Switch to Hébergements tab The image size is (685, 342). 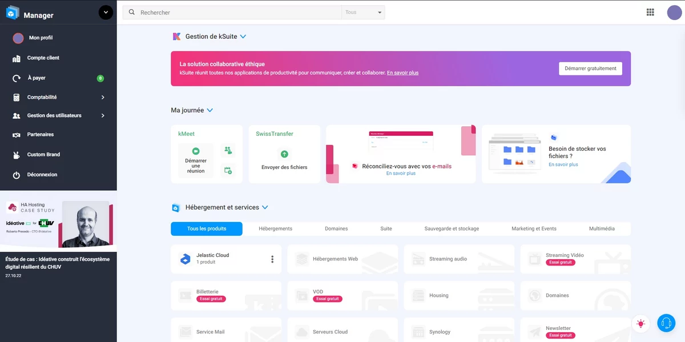[275, 229]
